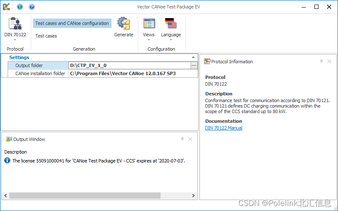Select Test cases and CANoe configuration option
The width and height of the screenshot is (338, 211).
tap(72, 23)
